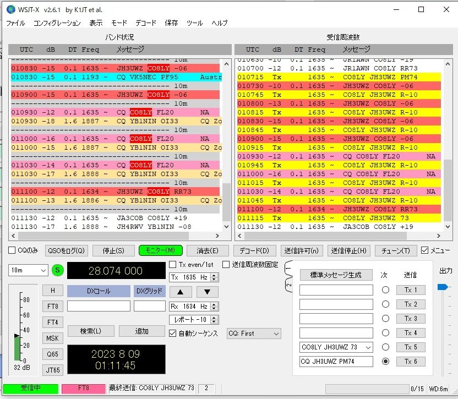458x399 pixels.
Task: Click the 標準メッセージ生成 button
Action: (336, 275)
